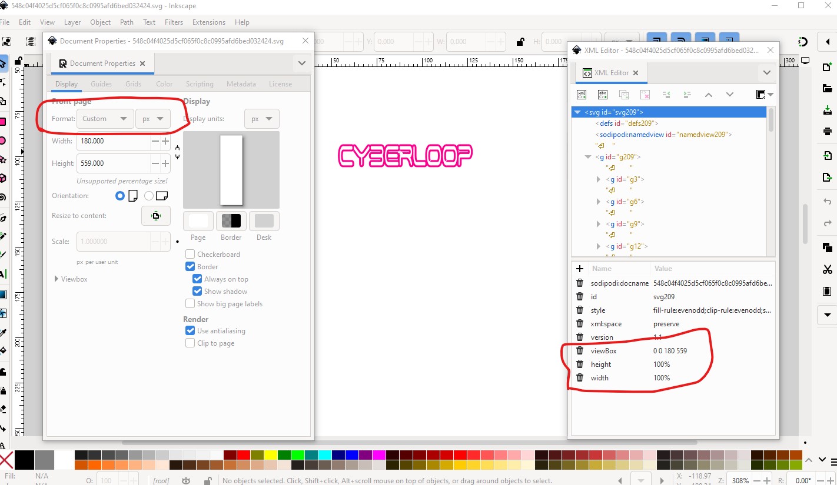
Task: Select landscape orientation radio button
Action: coord(149,196)
